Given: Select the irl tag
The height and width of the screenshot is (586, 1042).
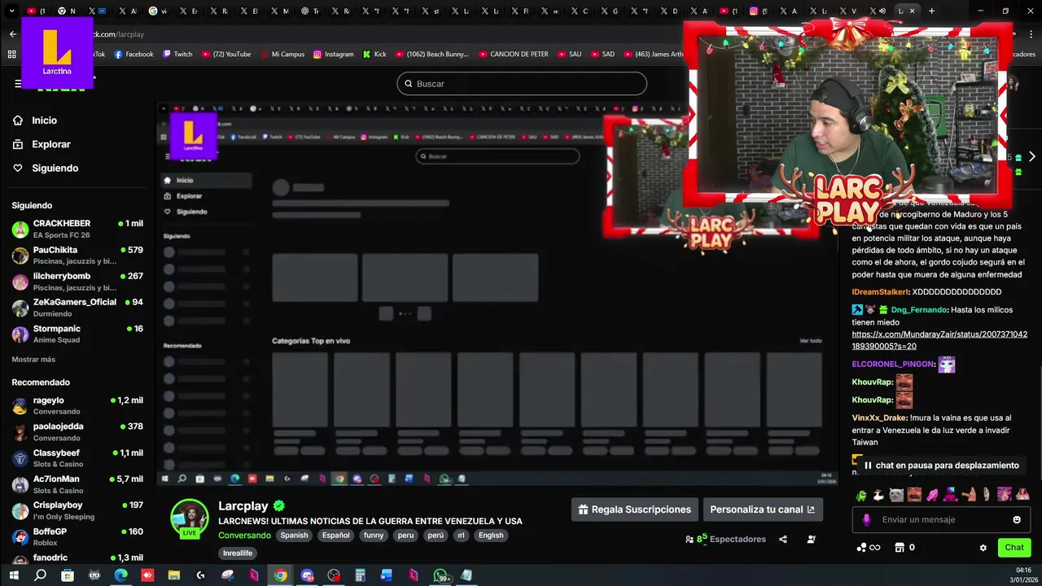Looking at the screenshot, I should 461,535.
